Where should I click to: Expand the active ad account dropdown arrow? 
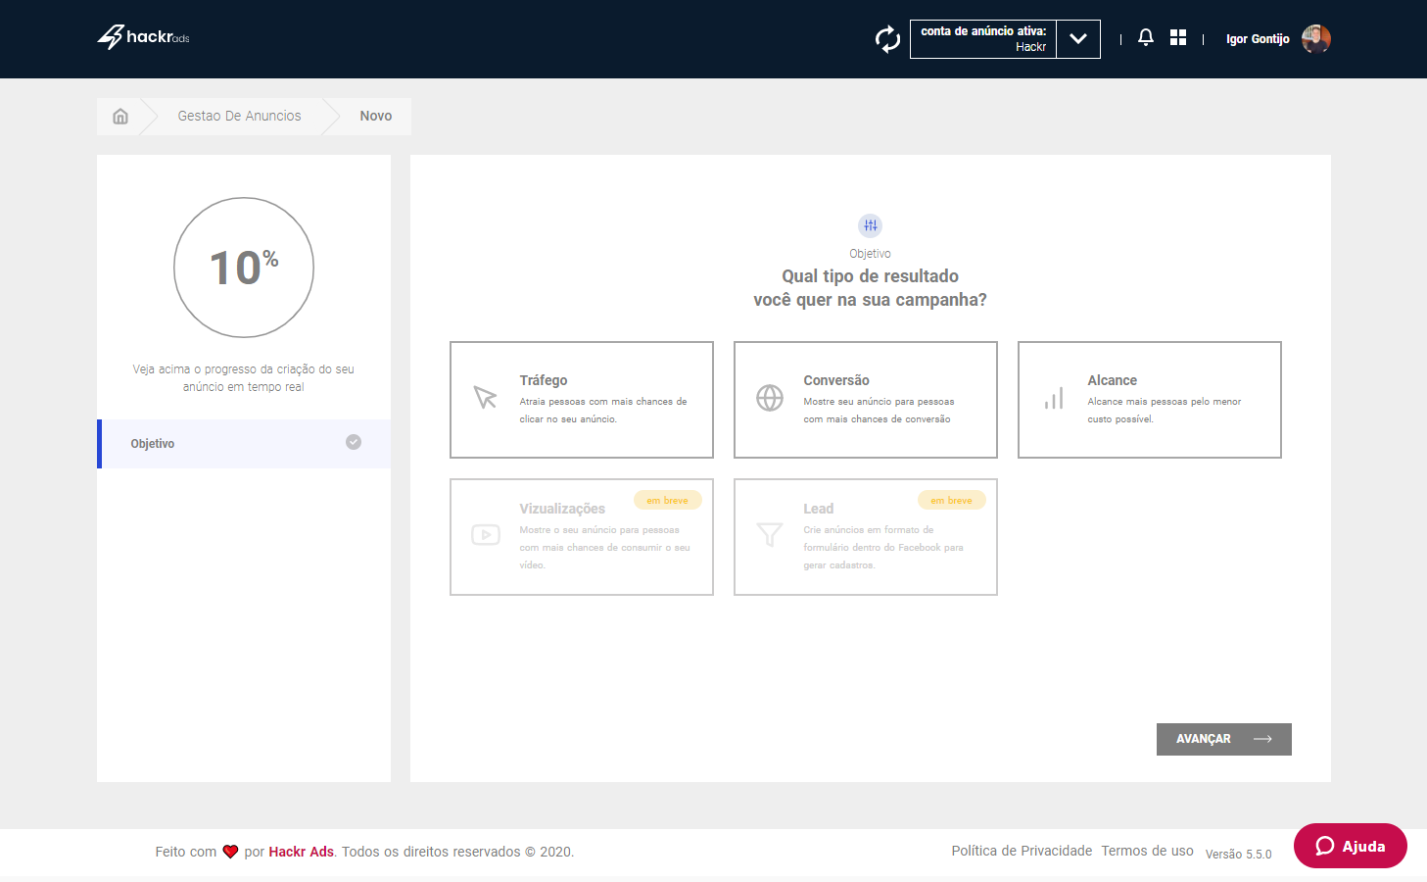pos(1078,39)
